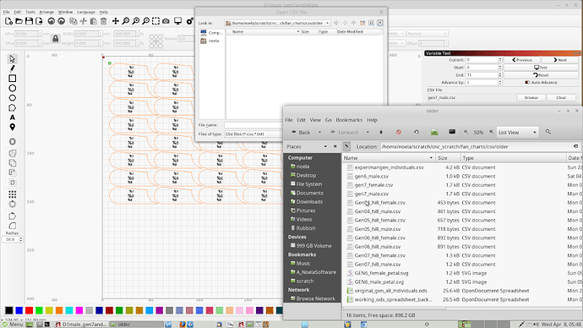Click the Clear button for CSV file
This screenshot has width=583, height=328.
pos(561,97)
